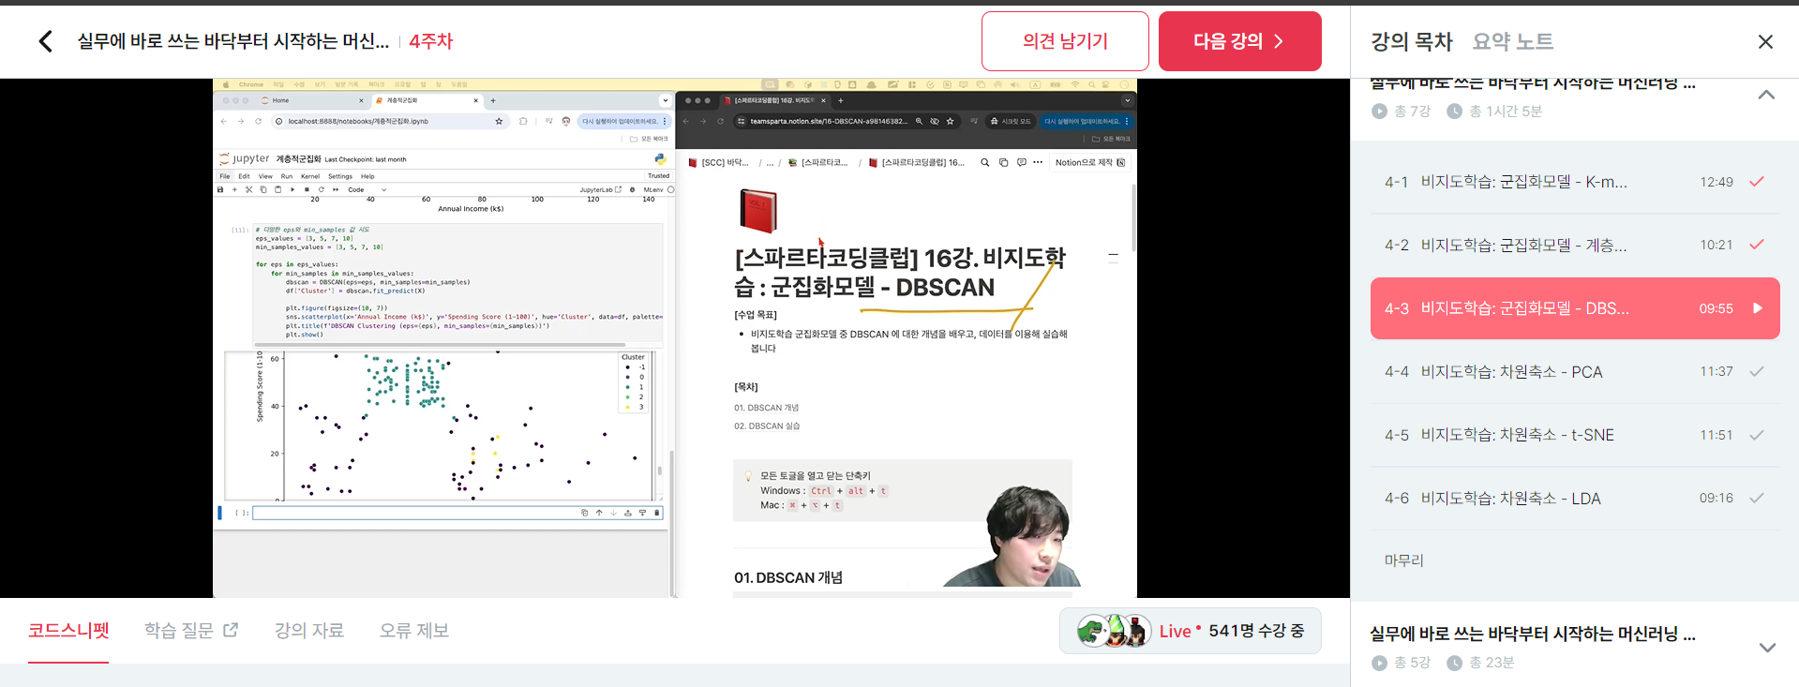This screenshot has width=1799, height=687.
Task: Click the Notion page vertical scrollbar
Action: point(1133,218)
